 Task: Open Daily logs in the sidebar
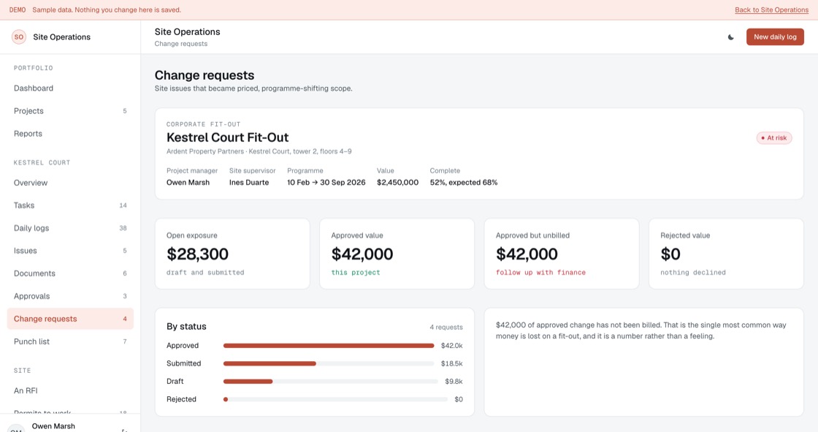pos(70,228)
